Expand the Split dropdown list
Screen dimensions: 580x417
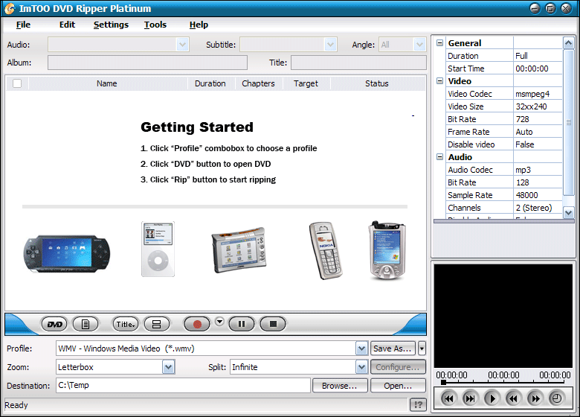point(361,367)
